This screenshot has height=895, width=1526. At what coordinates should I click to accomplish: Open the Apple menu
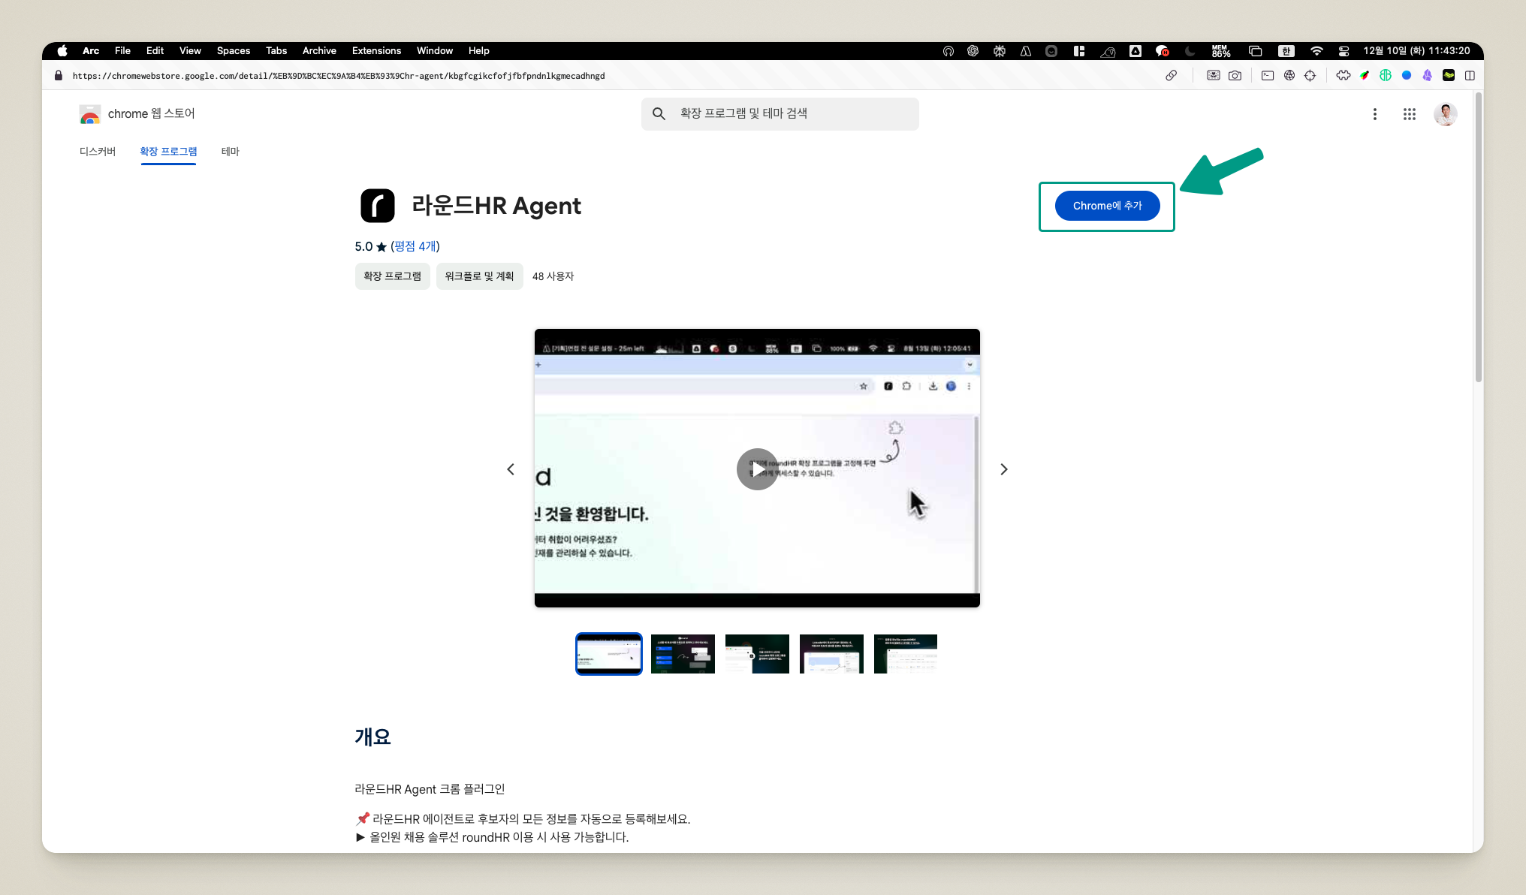(x=62, y=51)
